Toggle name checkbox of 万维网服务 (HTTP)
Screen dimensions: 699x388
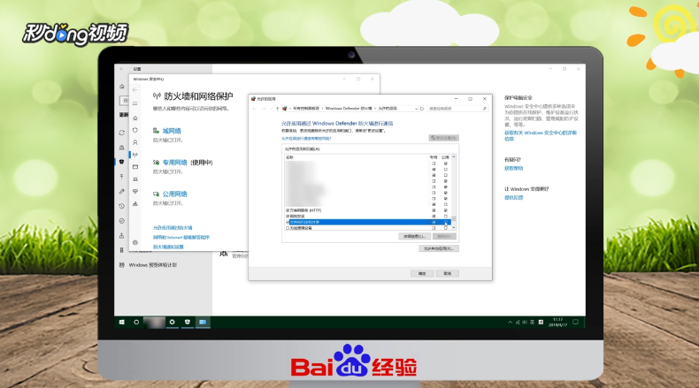pos(288,210)
